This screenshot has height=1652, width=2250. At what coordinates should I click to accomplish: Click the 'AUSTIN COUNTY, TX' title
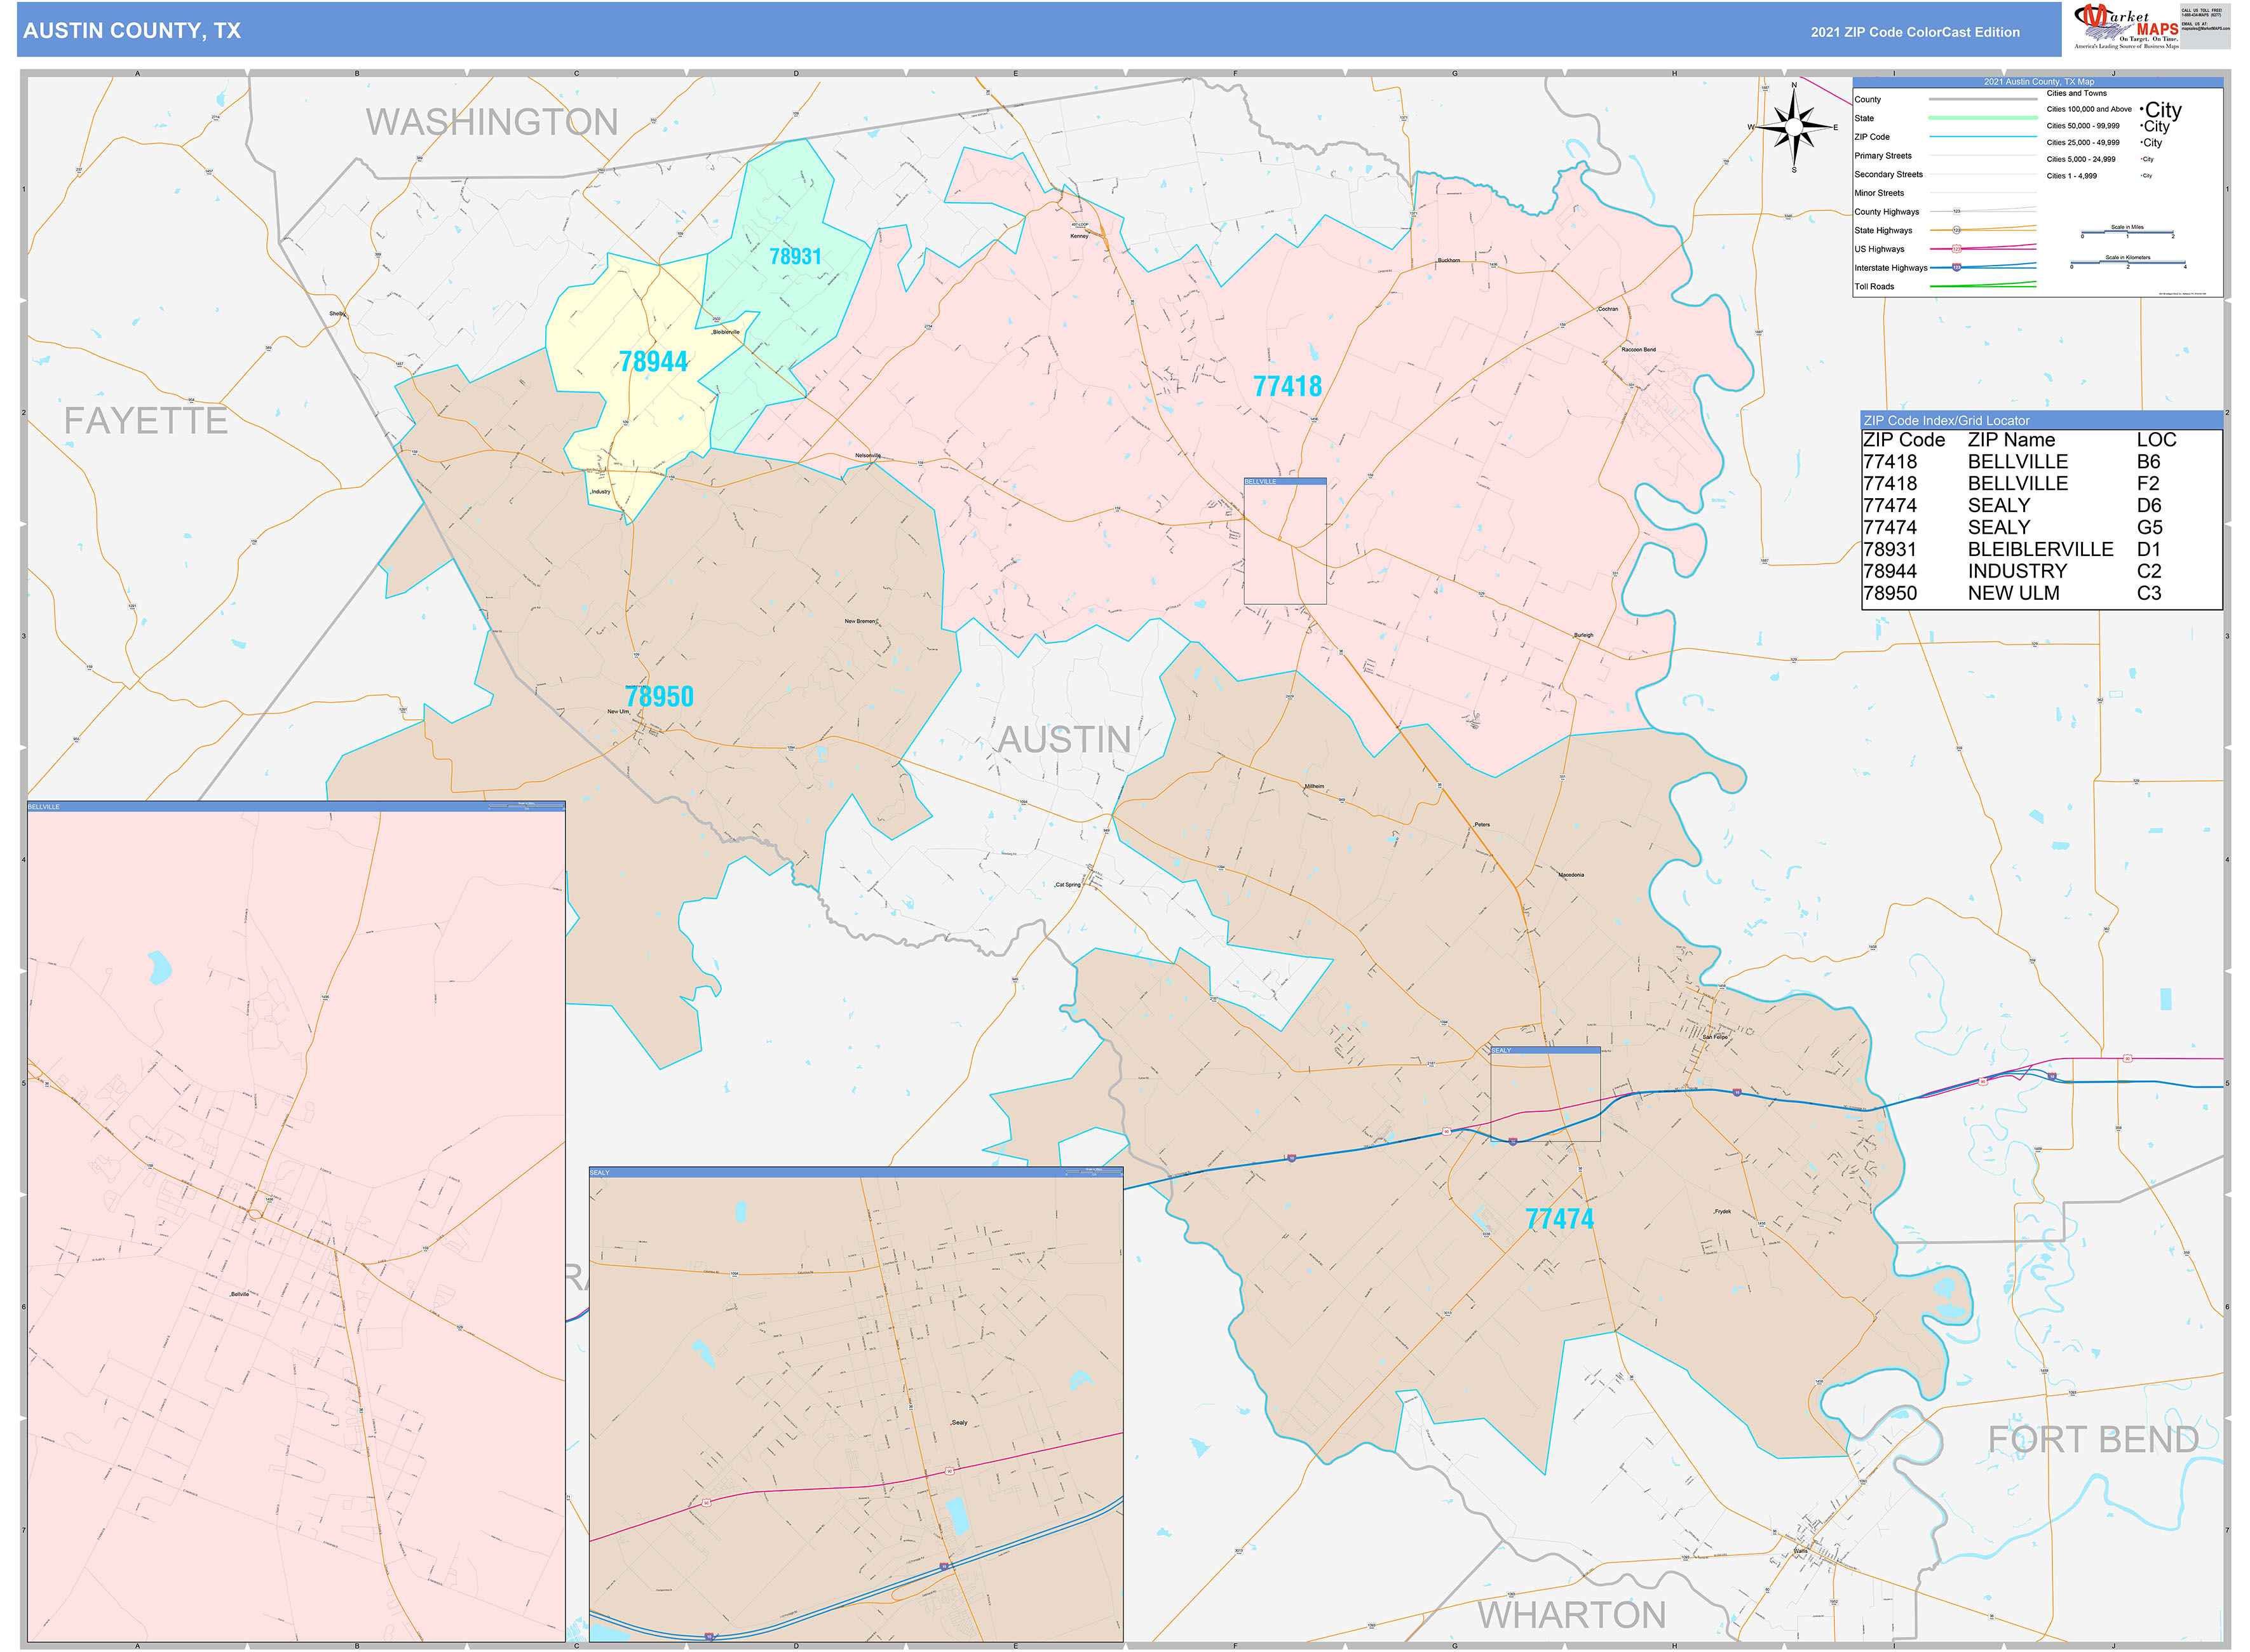pos(132,31)
